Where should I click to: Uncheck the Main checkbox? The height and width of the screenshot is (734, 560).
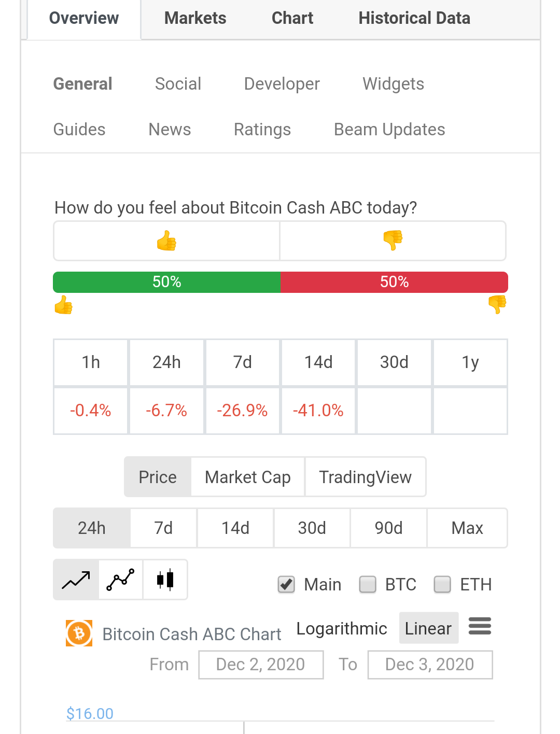(x=286, y=585)
